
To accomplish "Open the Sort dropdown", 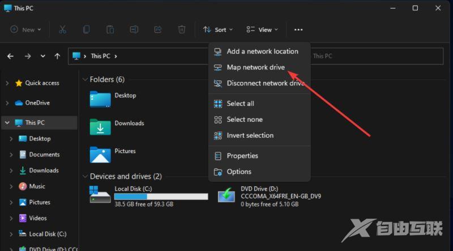I will 218,29.
